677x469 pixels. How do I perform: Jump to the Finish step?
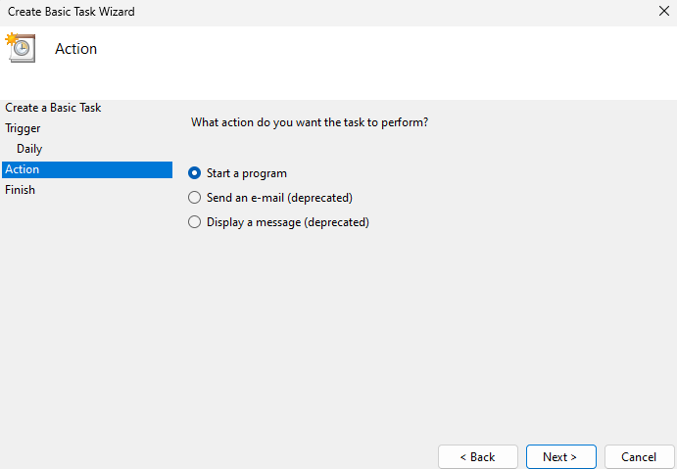20,190
